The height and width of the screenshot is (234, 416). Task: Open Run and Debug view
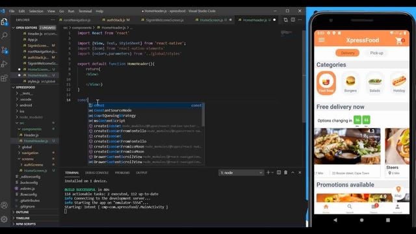pos(5,64)
